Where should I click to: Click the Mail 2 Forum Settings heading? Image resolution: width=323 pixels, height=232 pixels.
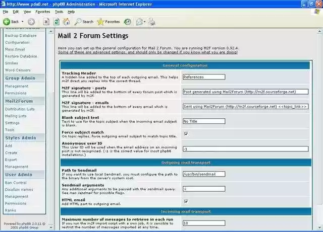93,36
